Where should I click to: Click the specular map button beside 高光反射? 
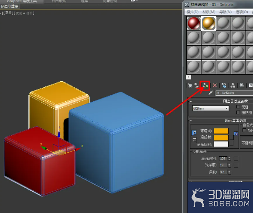tap(231, 144)
